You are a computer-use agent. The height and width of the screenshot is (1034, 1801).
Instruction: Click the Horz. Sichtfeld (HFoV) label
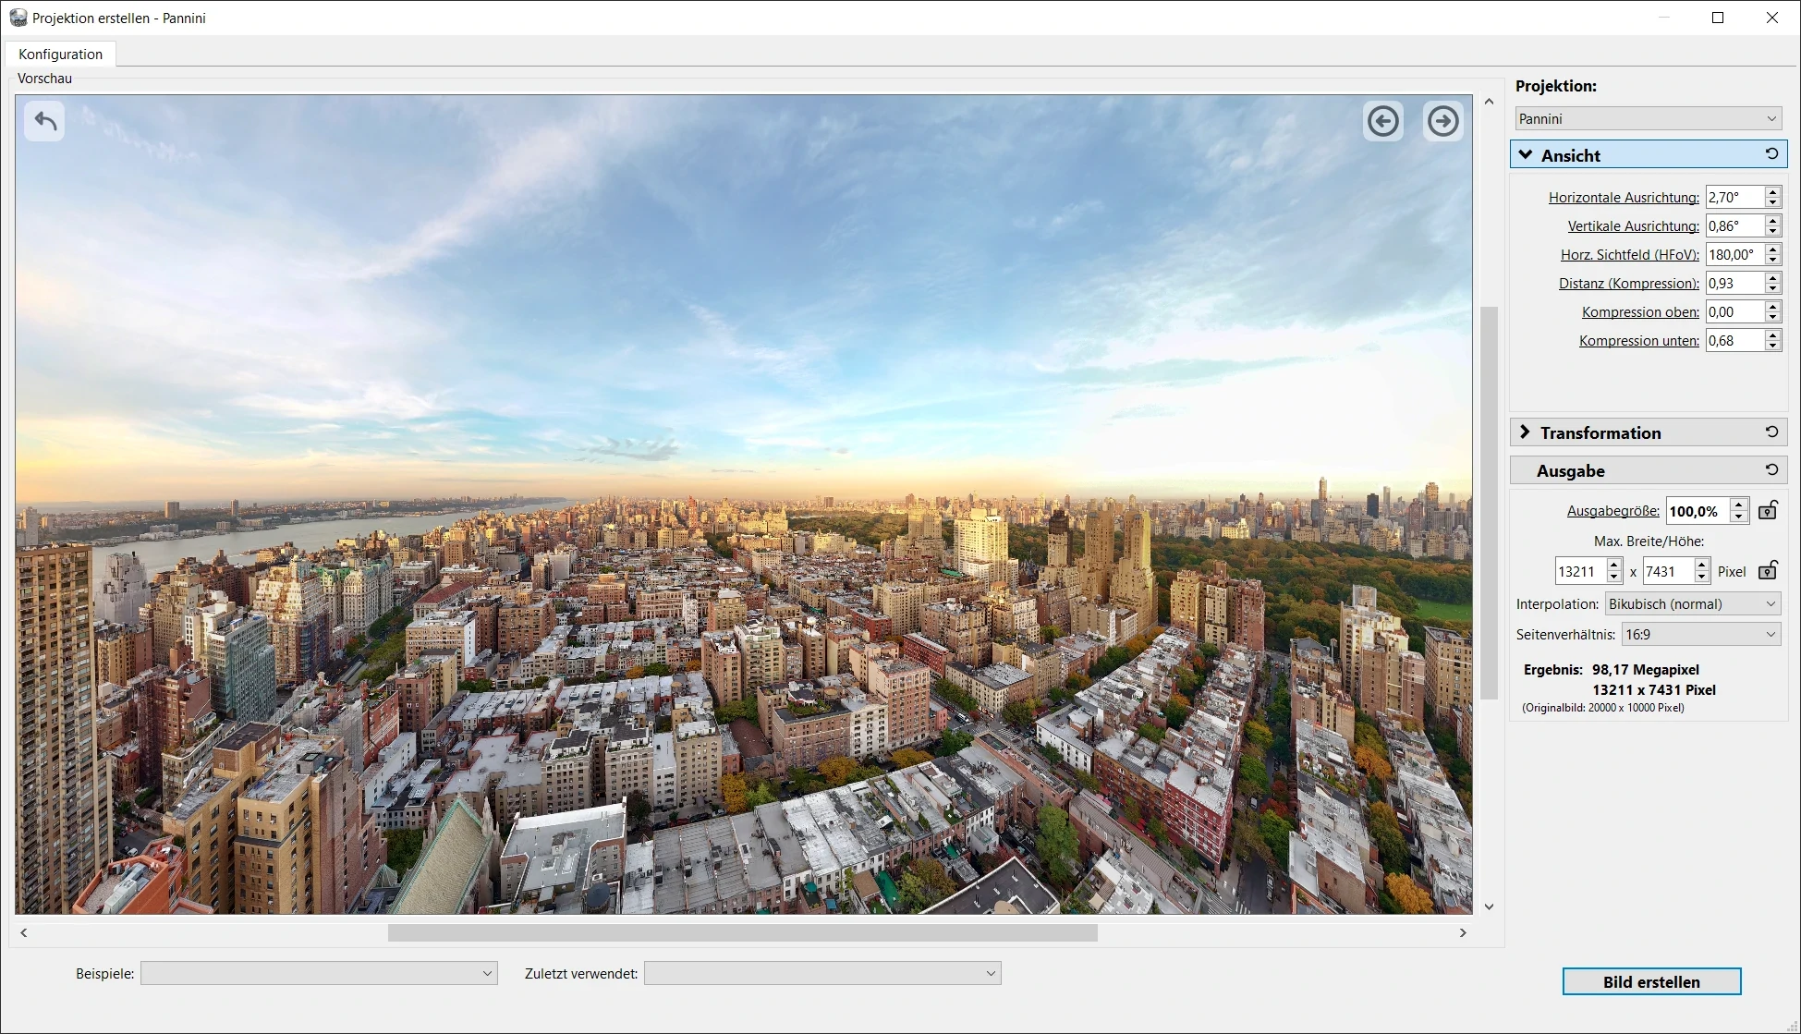point(1629,255)
